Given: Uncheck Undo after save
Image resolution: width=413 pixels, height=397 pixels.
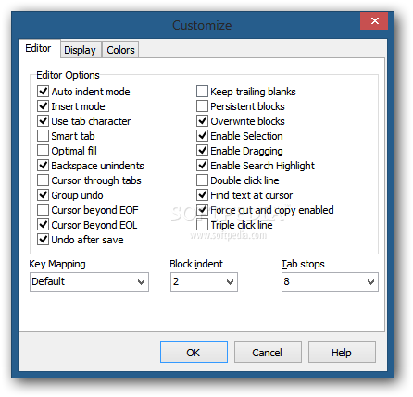Looking at the screenshot, I should click(43, 240).
